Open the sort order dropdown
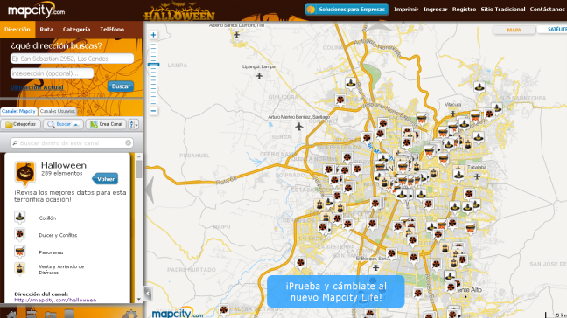The image size is (567, 318). click(133, 124)
